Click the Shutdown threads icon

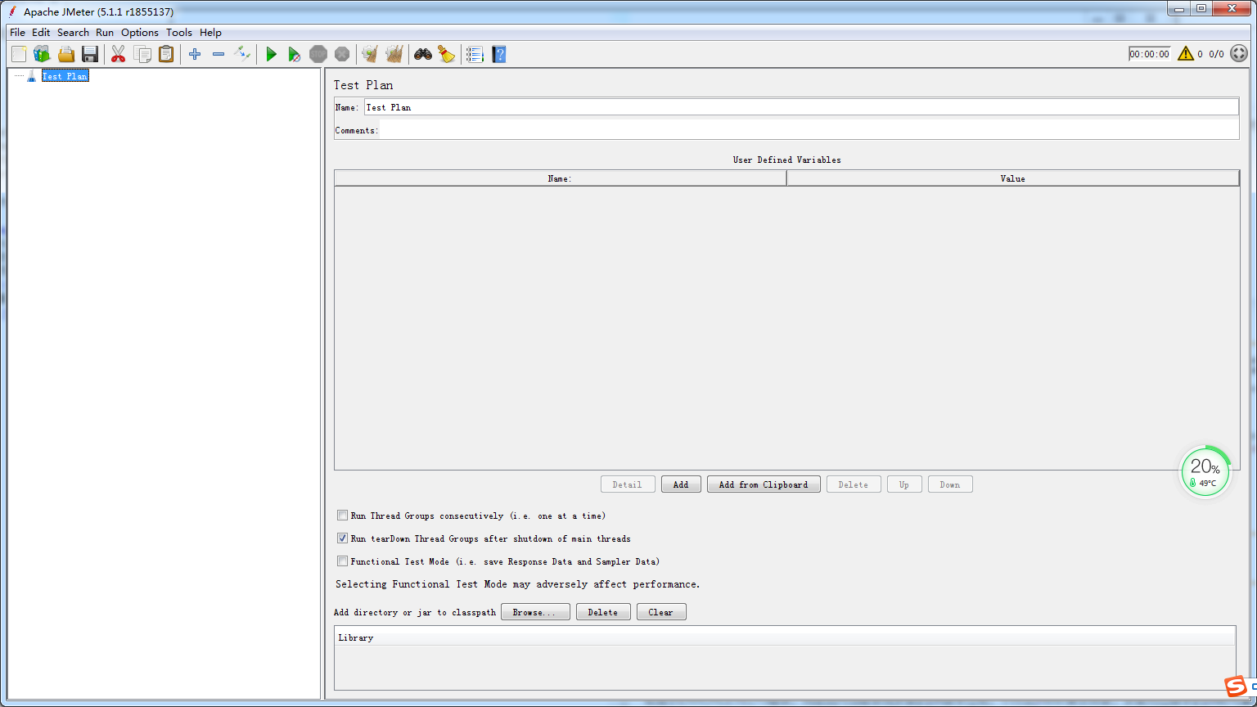tap(342, 54)
